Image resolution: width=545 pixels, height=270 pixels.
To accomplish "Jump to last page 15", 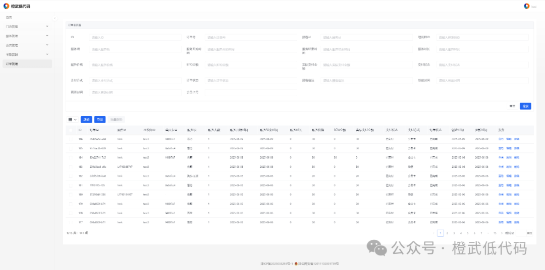I will click(x=495, y=233).
